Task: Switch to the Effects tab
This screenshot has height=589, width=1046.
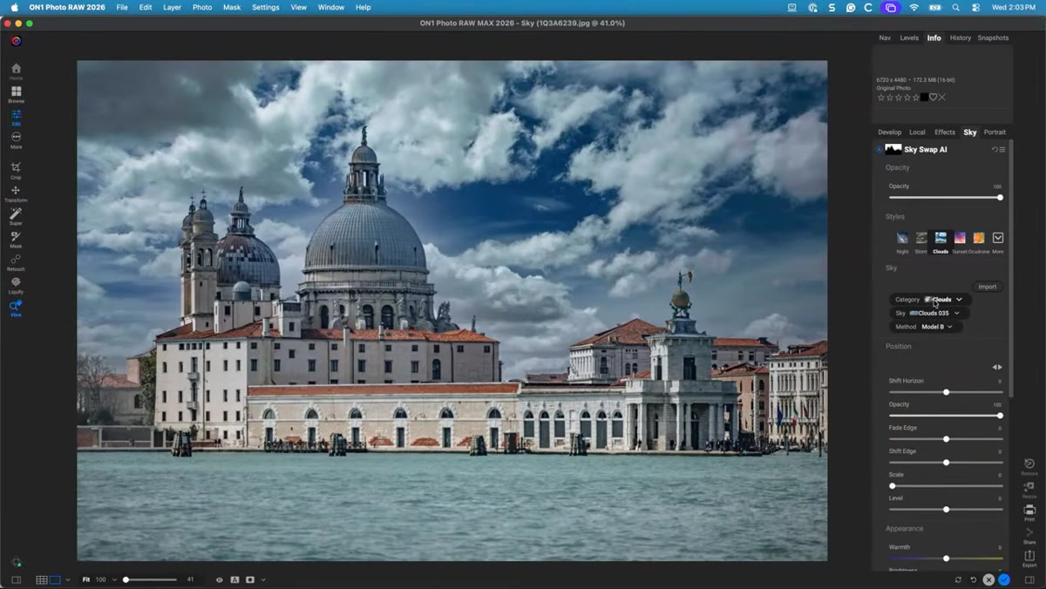Action: pyautogui.click(x=945, y=132)
